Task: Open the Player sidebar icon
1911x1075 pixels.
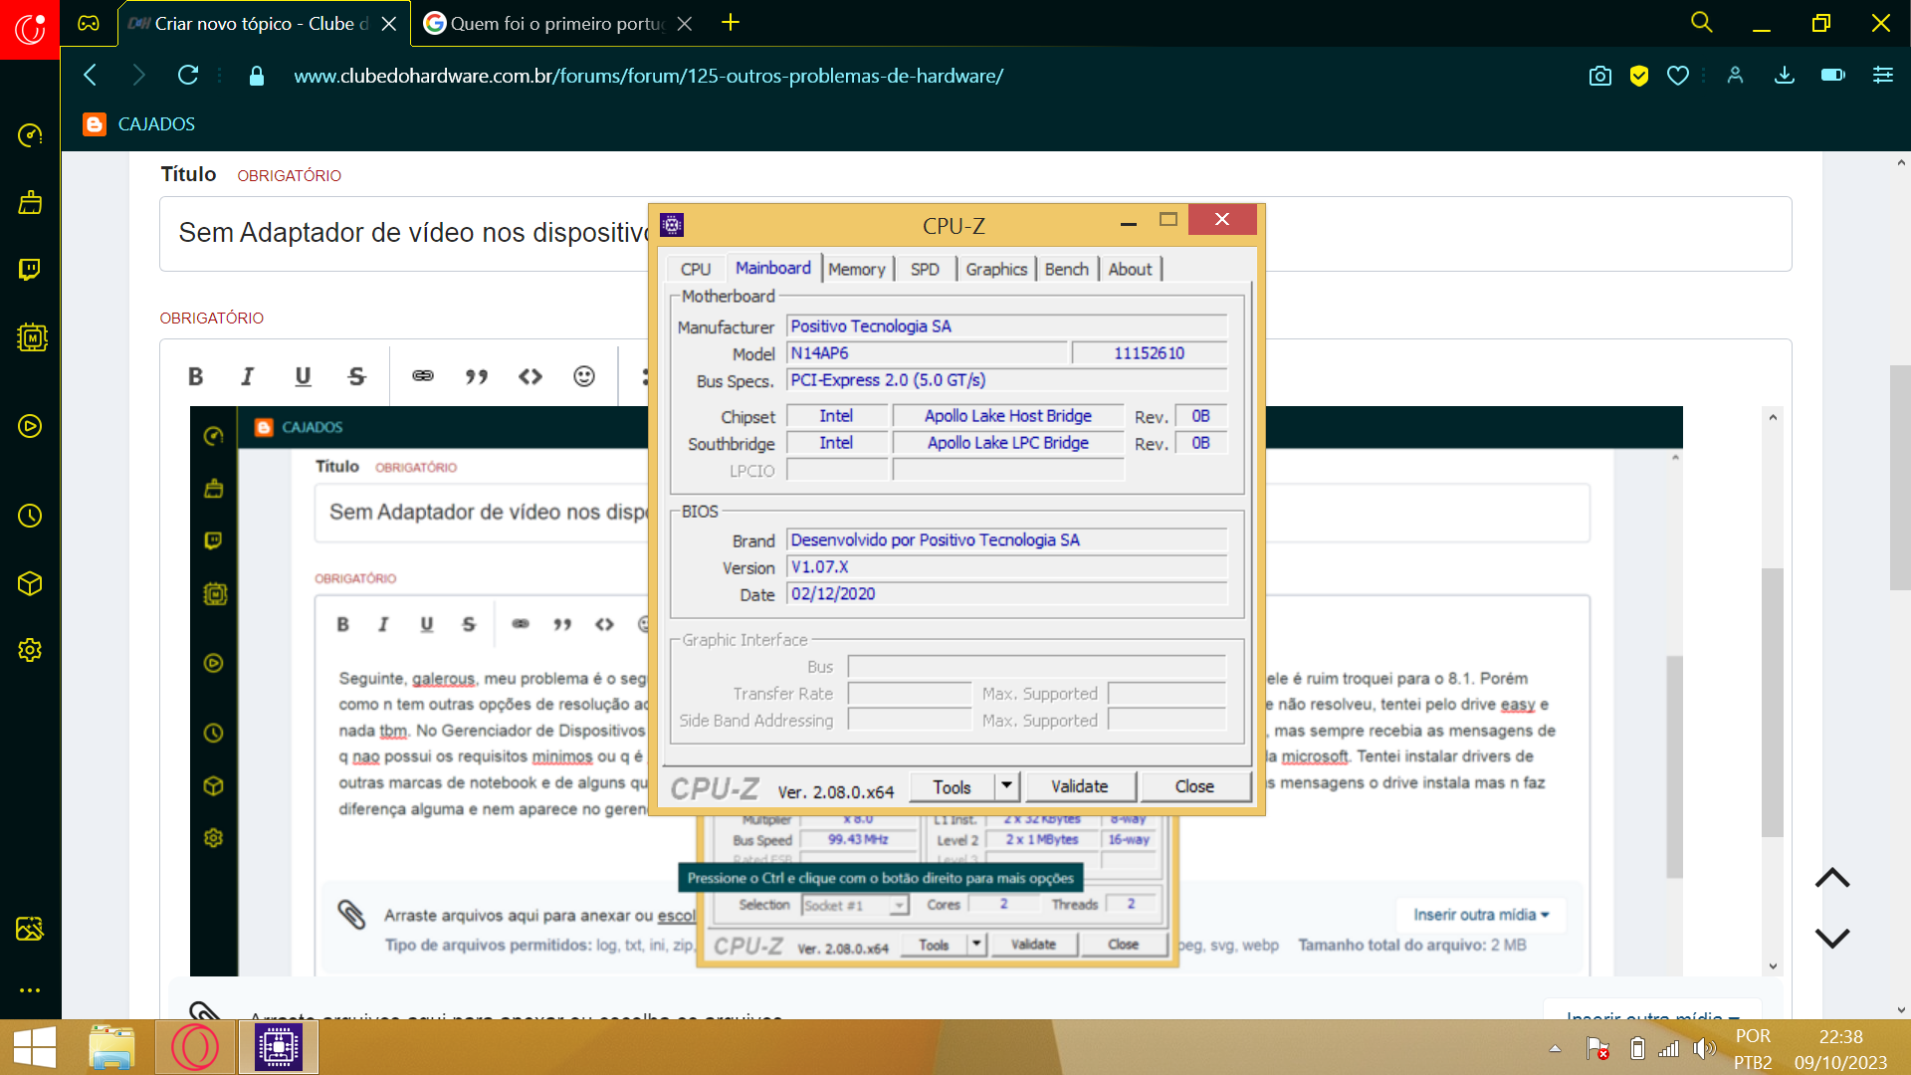Action: [x=30, y=426]
